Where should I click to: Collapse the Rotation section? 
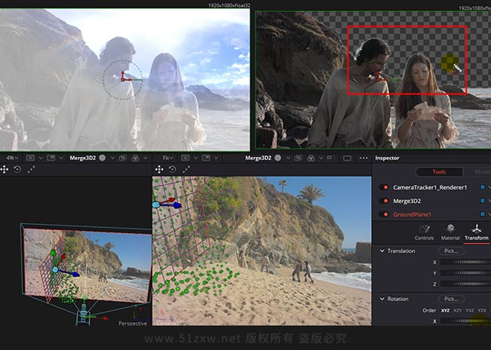tap(382, 299)
